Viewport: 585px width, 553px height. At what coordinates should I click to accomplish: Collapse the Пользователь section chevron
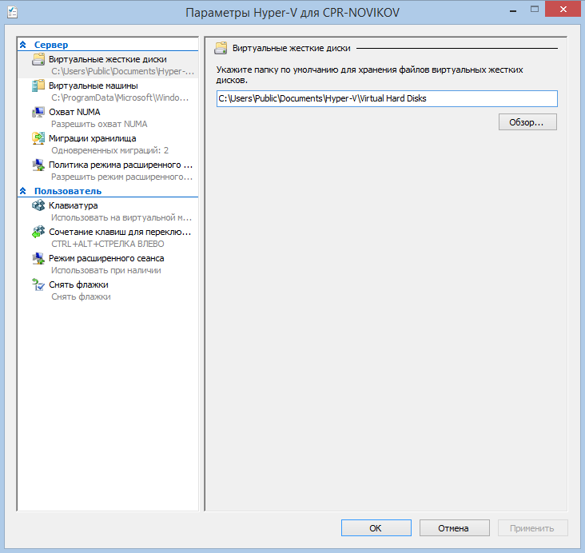[x=23, y=192]
